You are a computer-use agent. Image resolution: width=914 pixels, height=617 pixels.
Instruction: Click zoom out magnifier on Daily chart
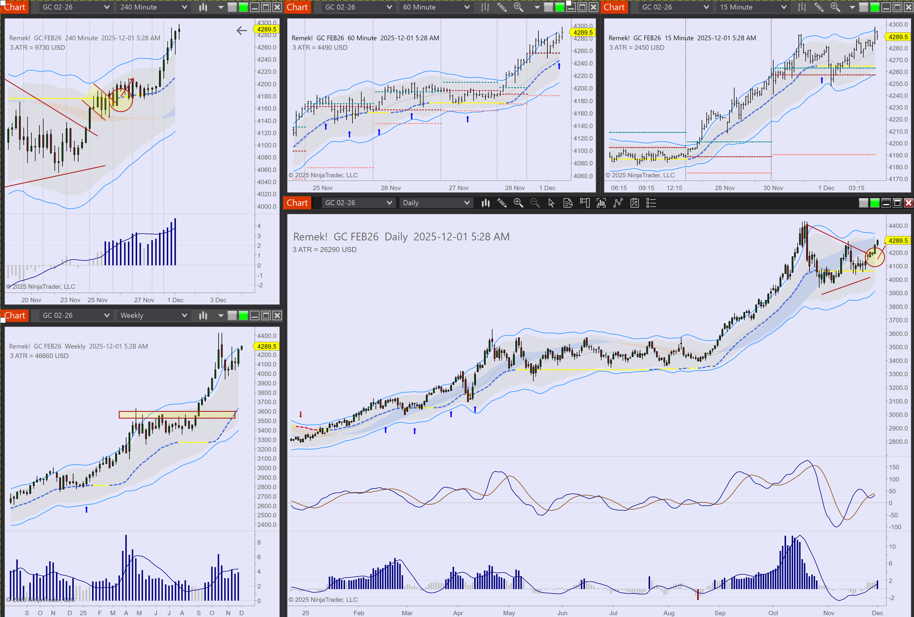535,203
